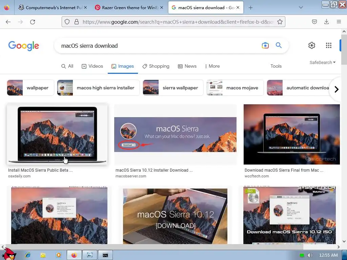Go to the Google logo homepage
347x260 pixels.
(24, 46)
